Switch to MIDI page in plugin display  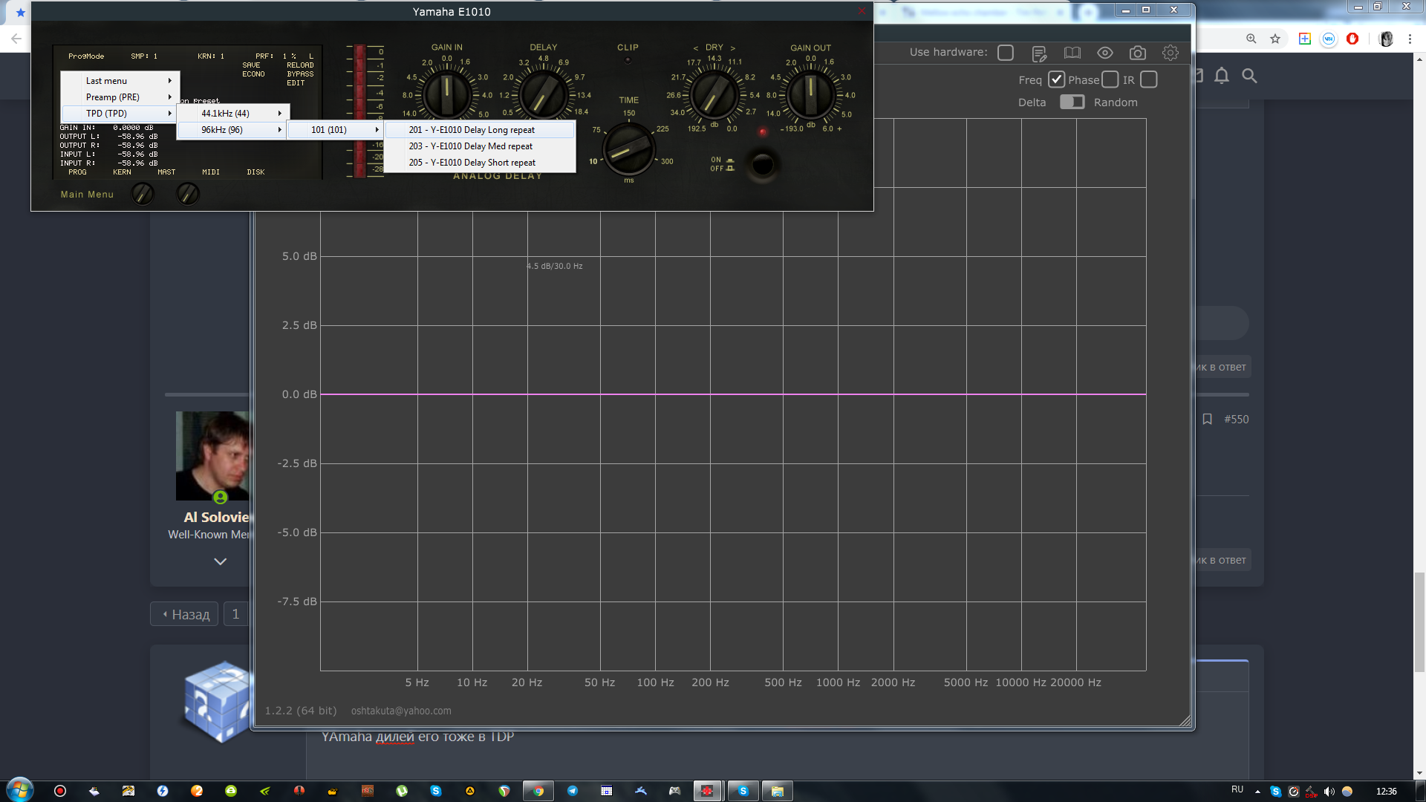click(211, 172)
